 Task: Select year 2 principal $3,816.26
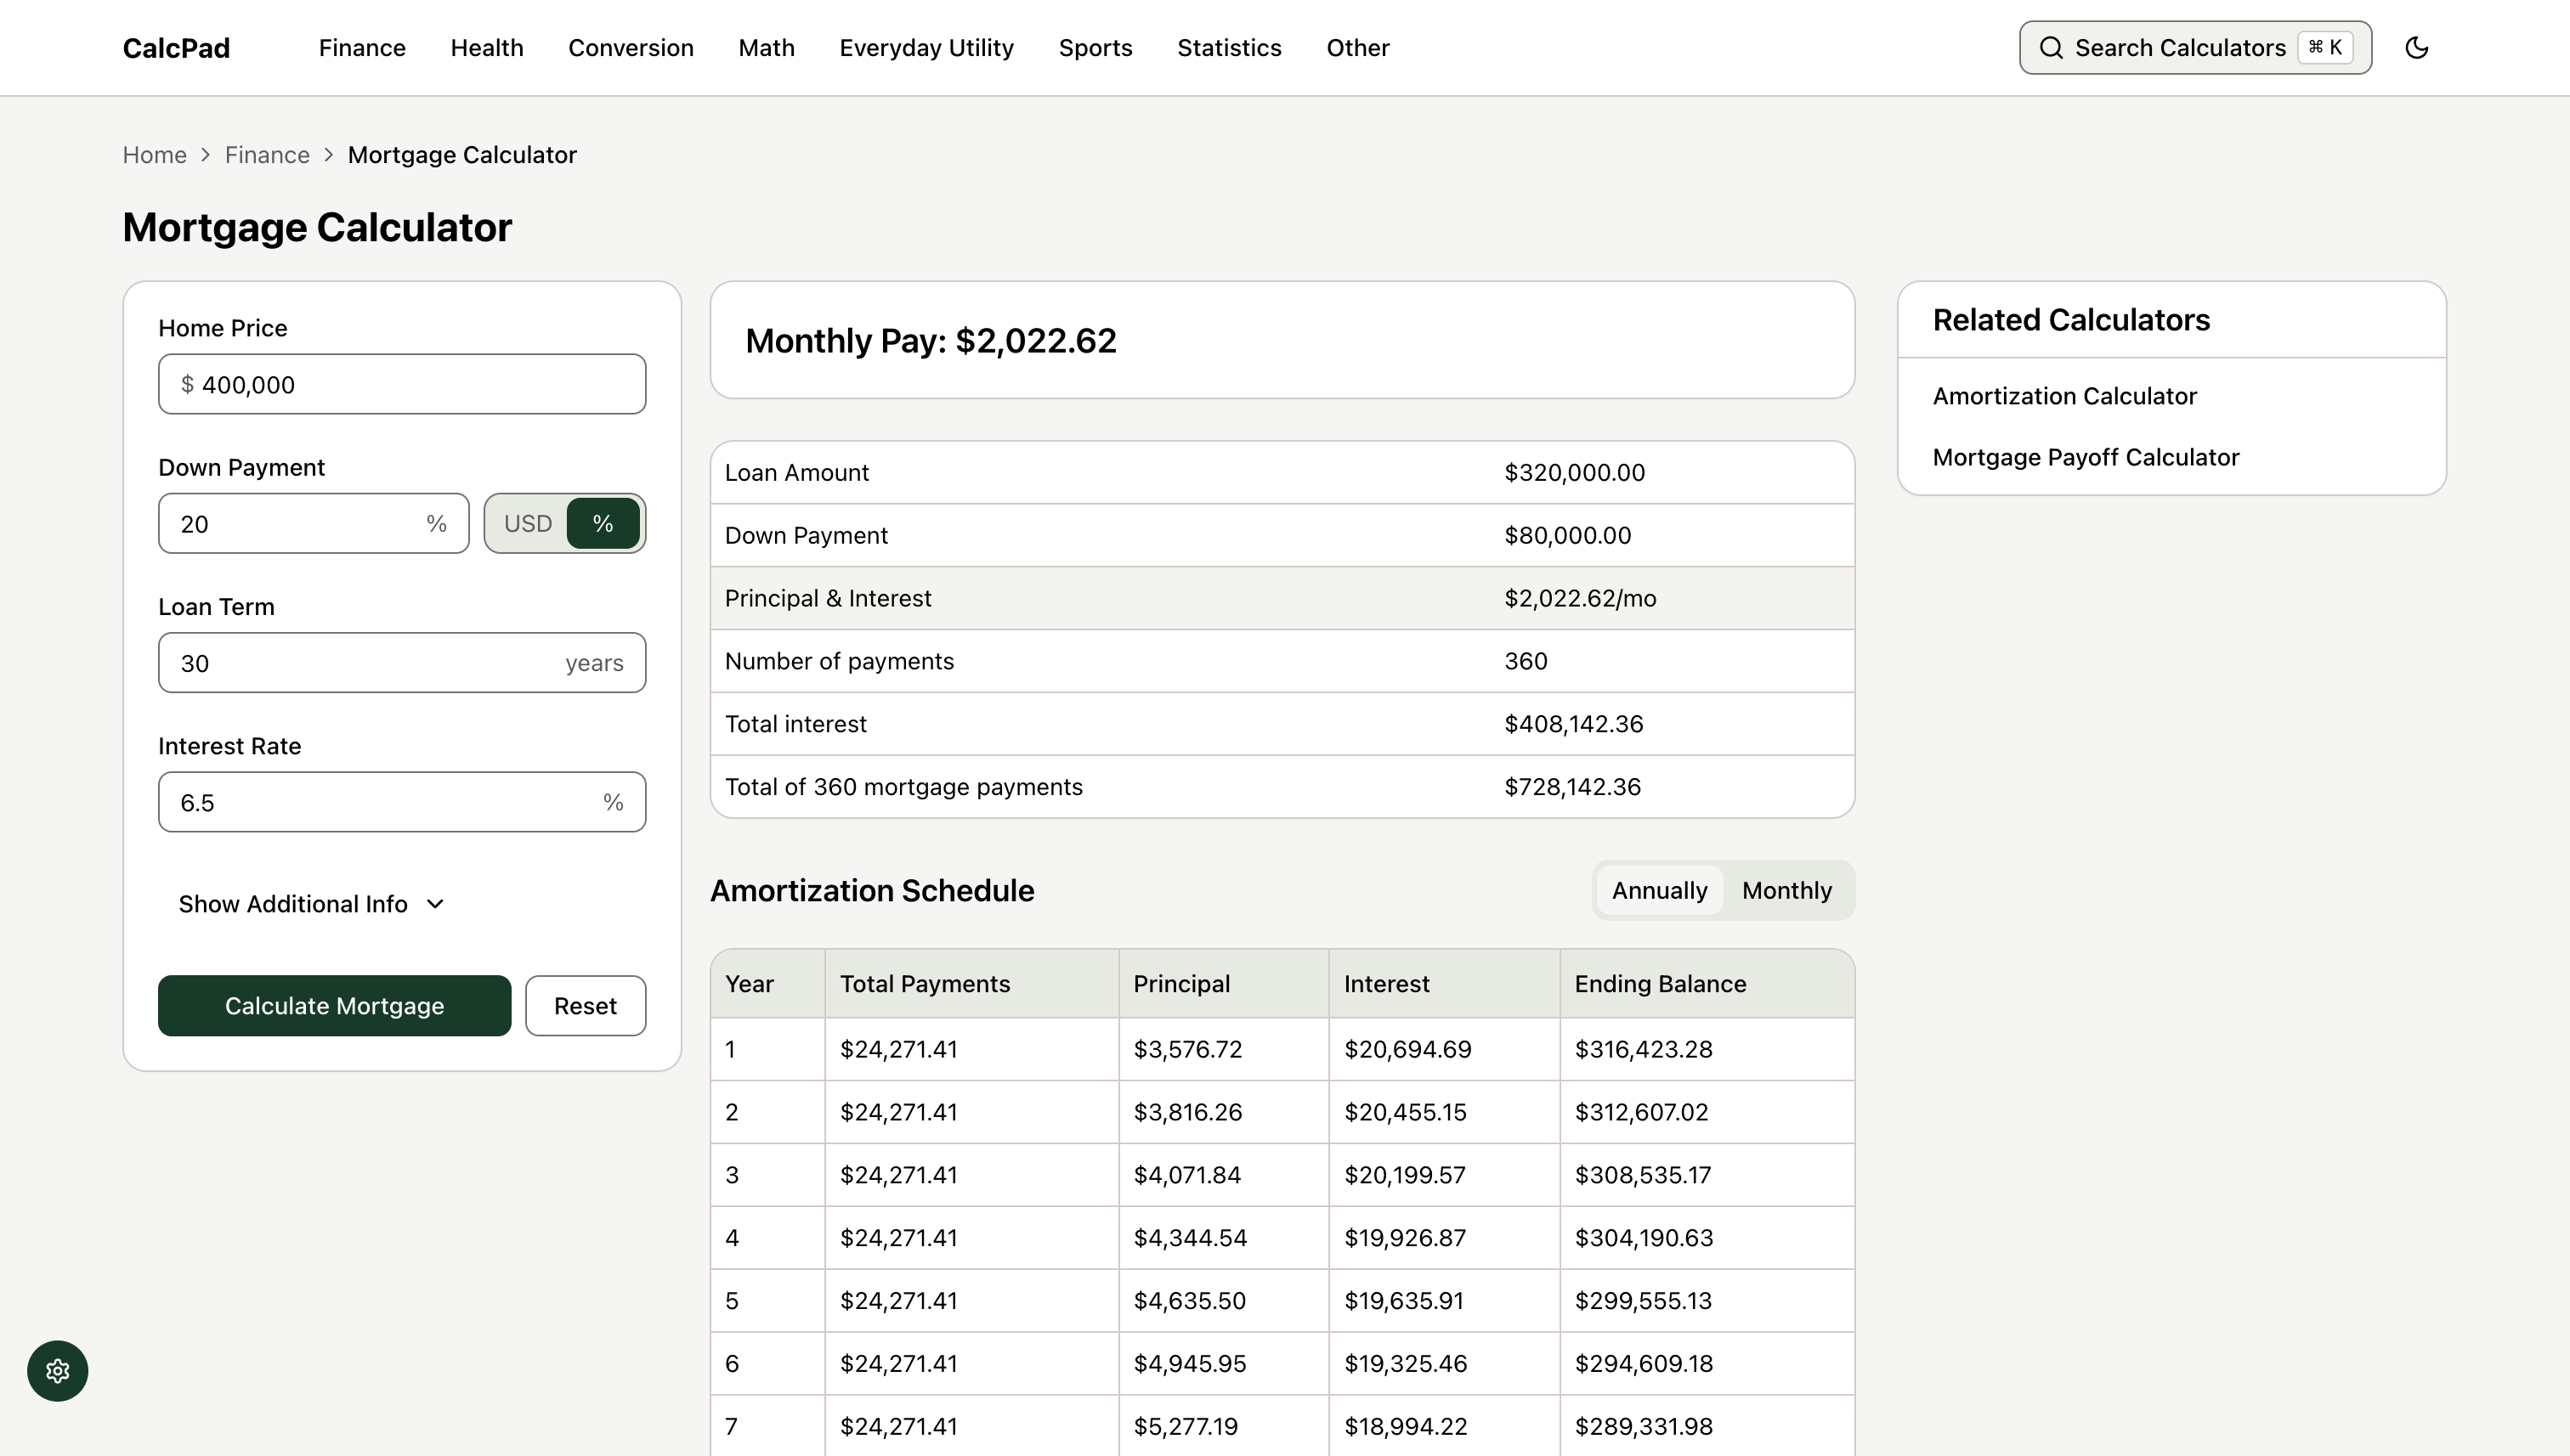[1186, 1113]
